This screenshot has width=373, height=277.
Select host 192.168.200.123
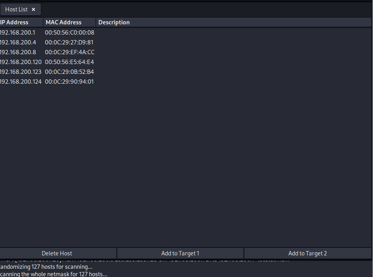point(20,72)
